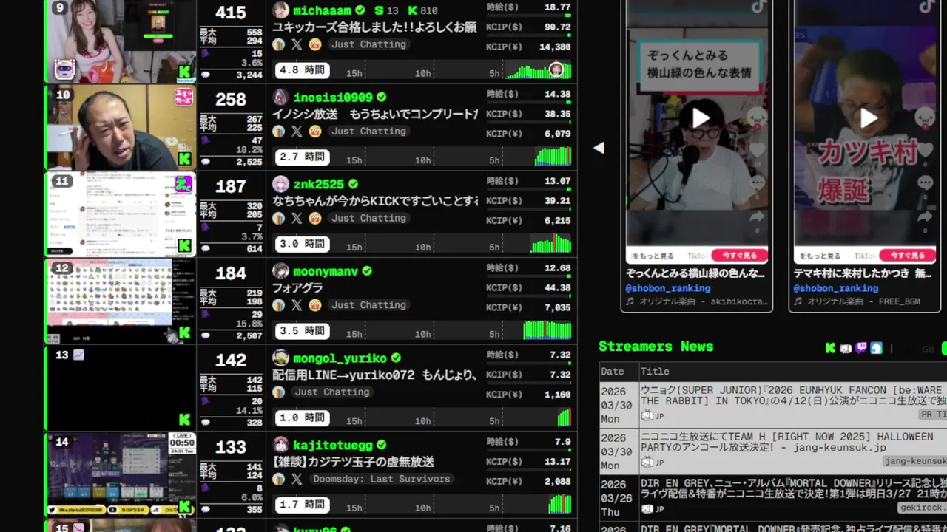
Task: Toggle GB language filter in news
Action: coord(928,349)
